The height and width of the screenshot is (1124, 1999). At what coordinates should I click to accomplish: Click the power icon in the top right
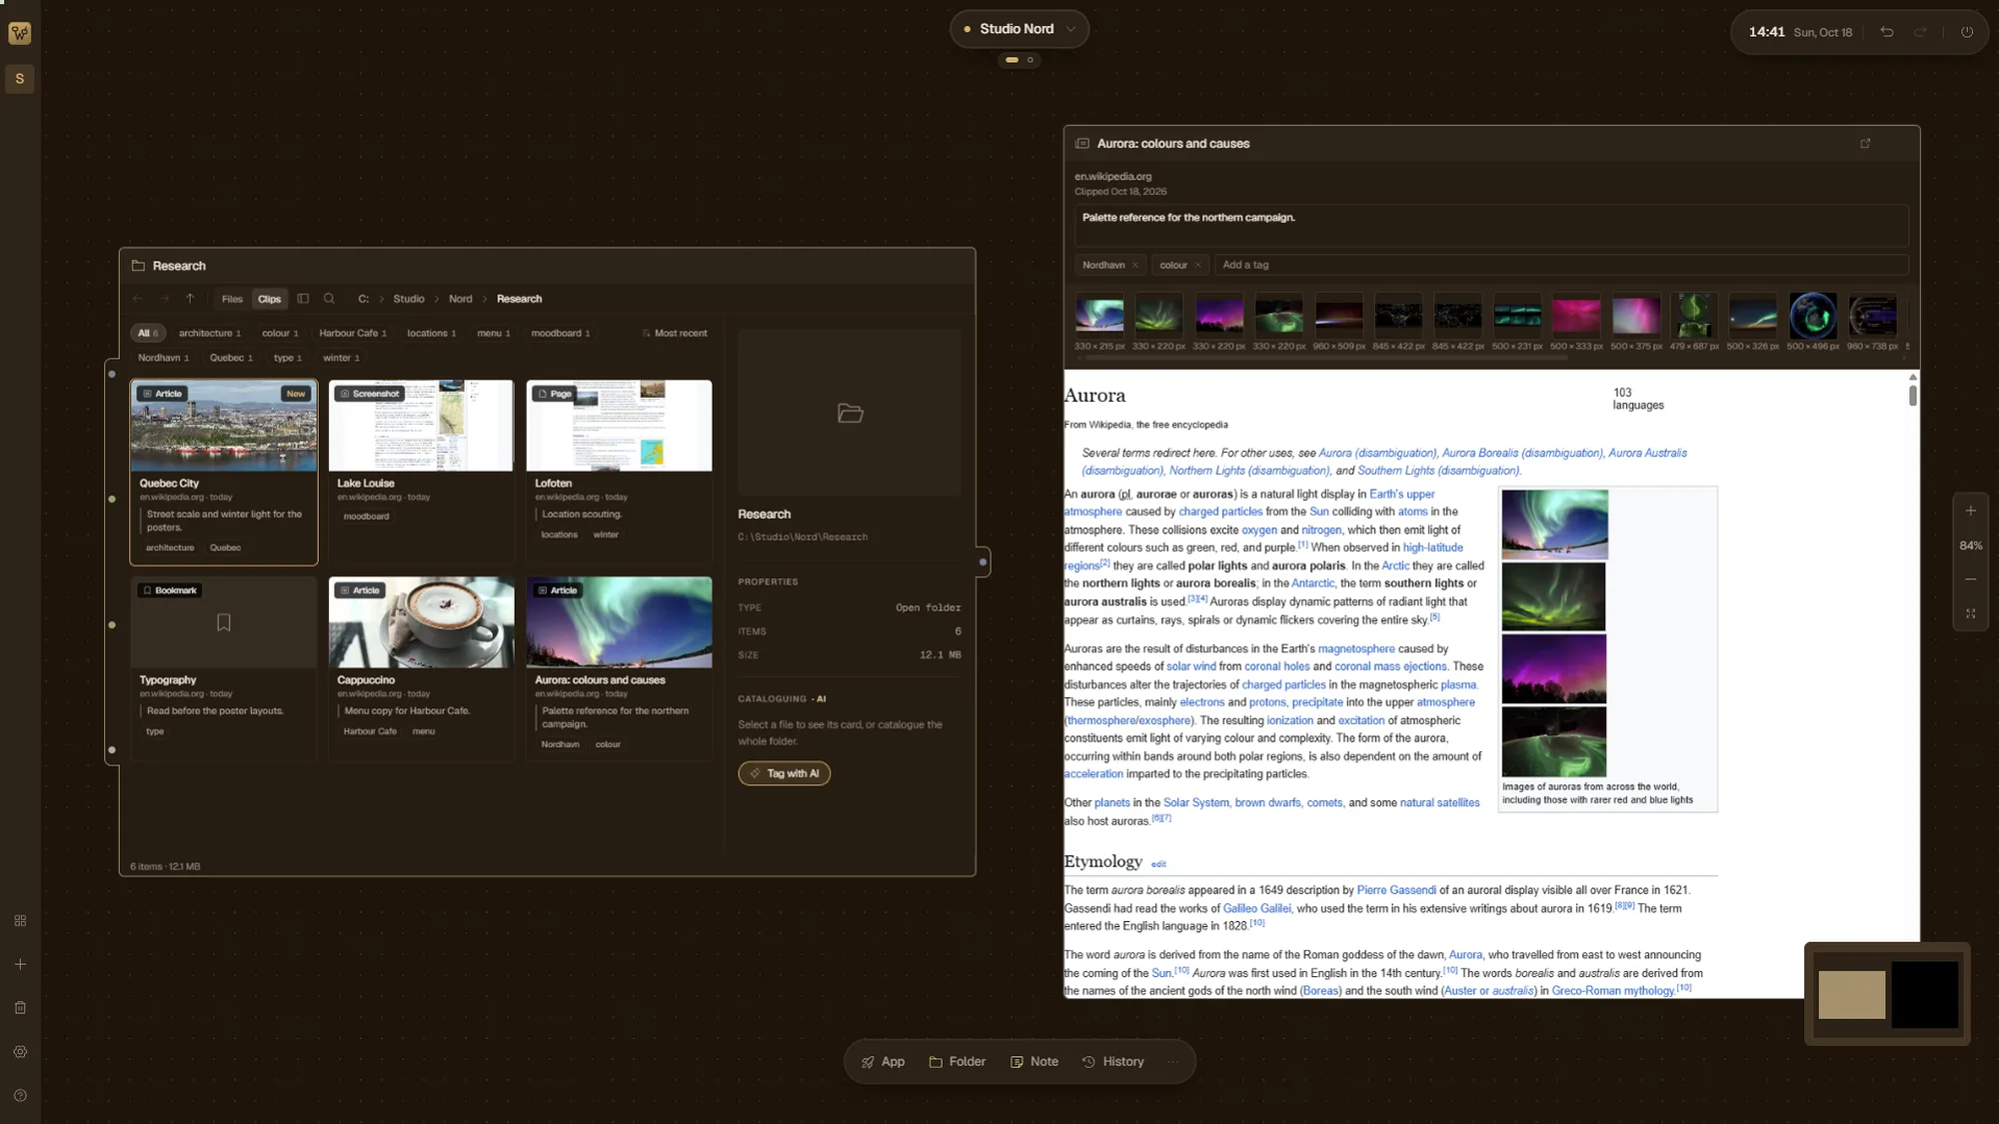[1967, 32]
